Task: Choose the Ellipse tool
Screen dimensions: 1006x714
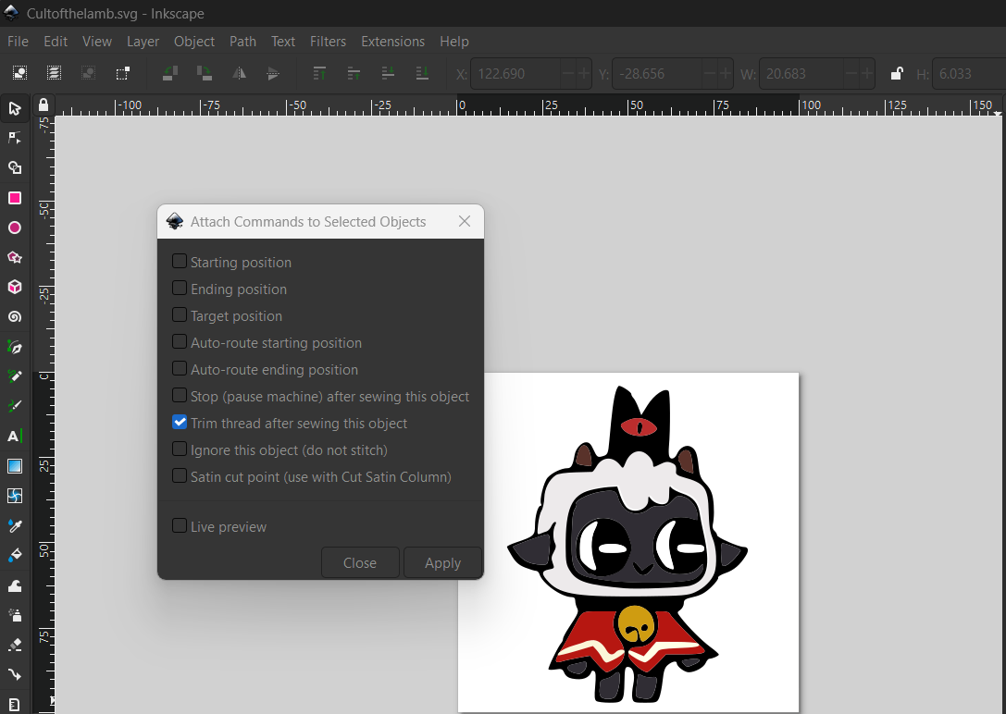Action: (x=15, y=228)
